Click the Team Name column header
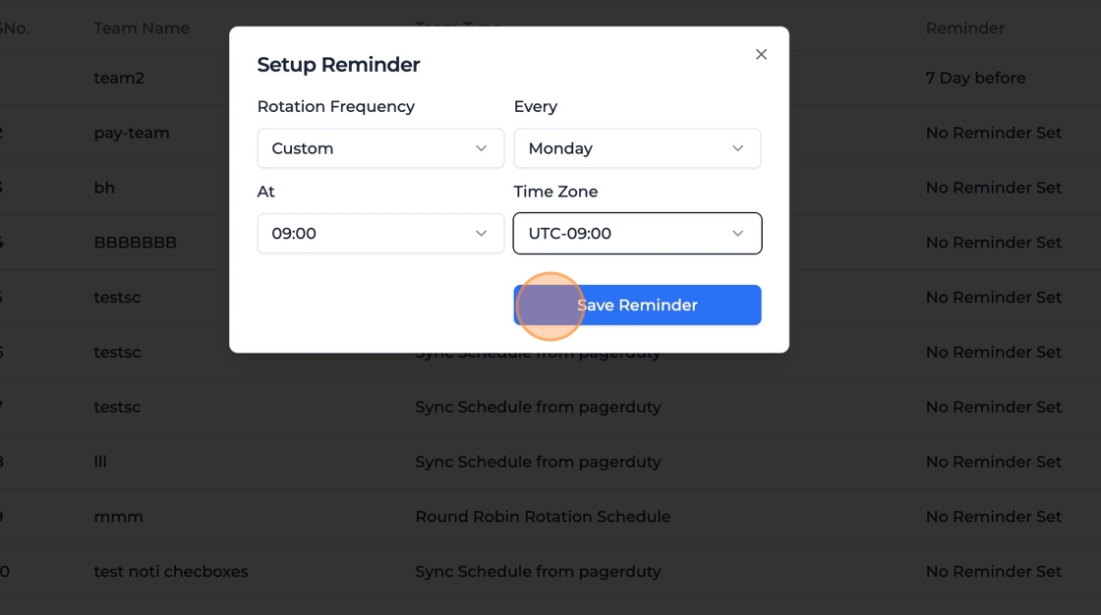This screenshot has height=615, width=1101. 142,28
